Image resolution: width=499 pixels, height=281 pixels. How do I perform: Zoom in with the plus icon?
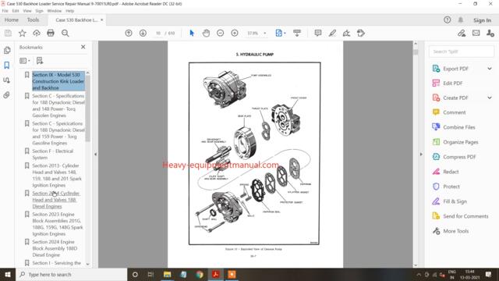tap(235, 33)
